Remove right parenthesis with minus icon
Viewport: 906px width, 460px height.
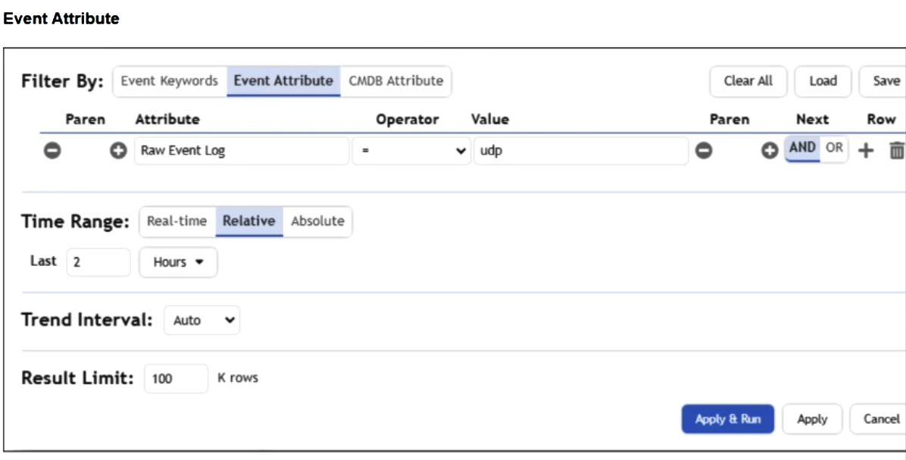click(x=703, y=151)
